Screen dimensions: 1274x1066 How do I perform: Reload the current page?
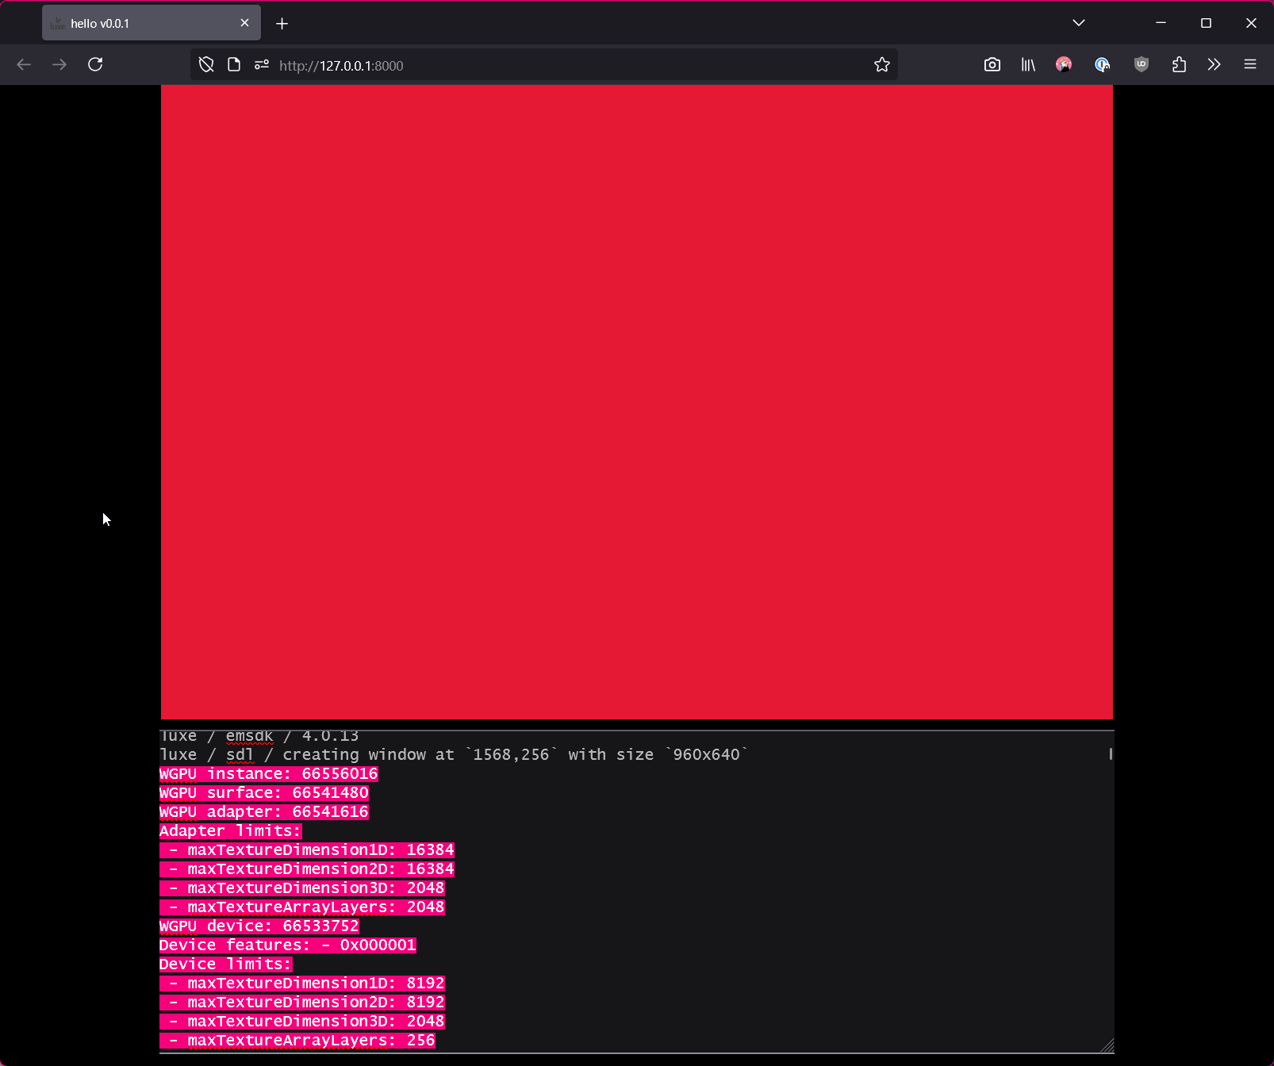pyautogui.click(x=95, y=65)
